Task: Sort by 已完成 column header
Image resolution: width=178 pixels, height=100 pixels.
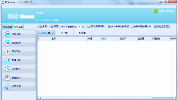Action: click(x=128, y=39)
